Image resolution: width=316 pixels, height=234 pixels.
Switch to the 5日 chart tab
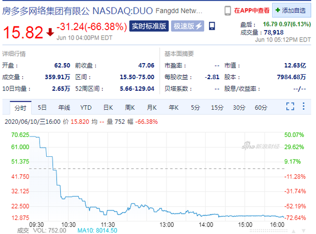42,108
